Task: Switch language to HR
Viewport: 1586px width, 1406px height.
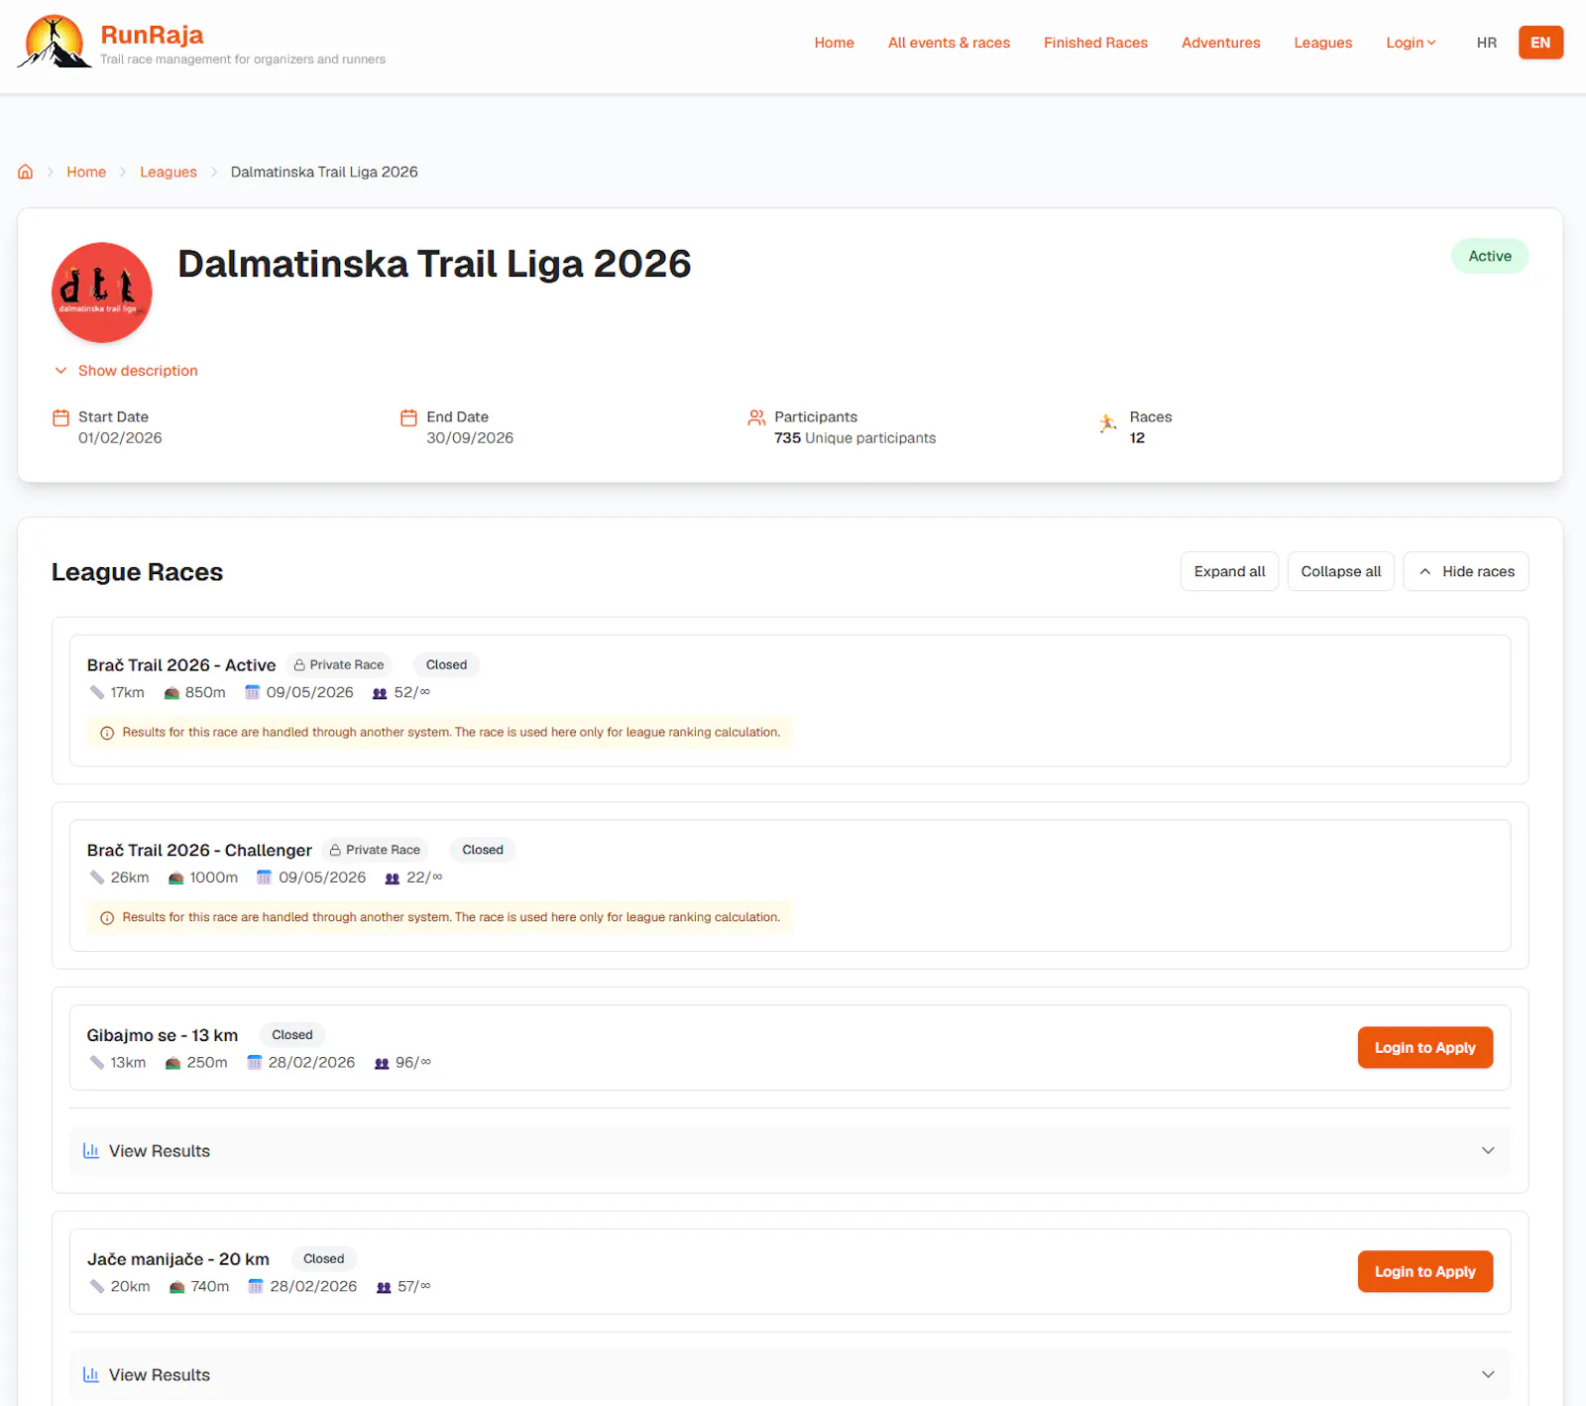Action: point(1486,43)
